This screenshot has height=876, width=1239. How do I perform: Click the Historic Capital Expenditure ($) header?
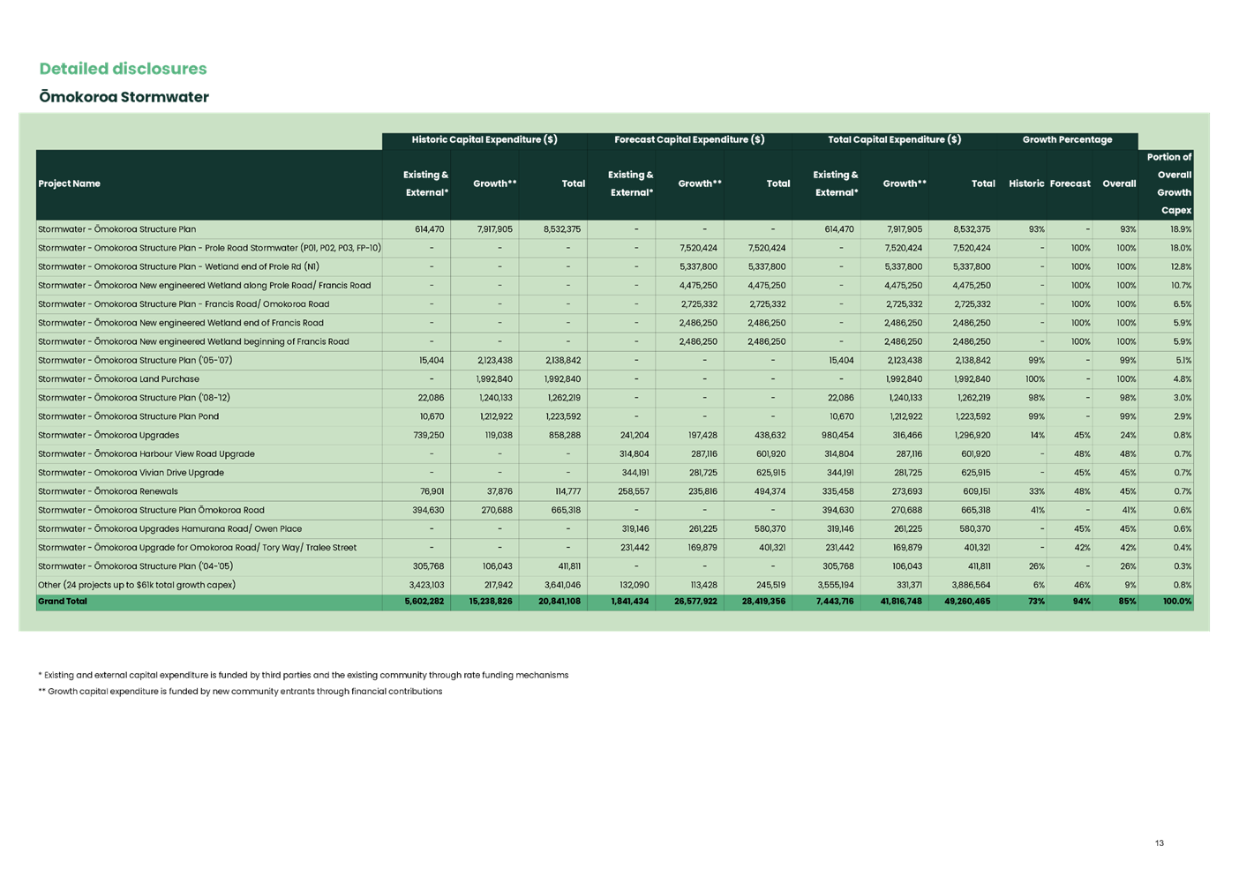[484, 139]
